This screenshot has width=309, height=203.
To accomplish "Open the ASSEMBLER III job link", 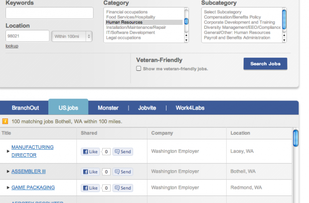I will point(28,171).
